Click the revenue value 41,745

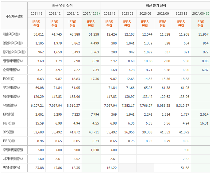[x=57, y=34]
